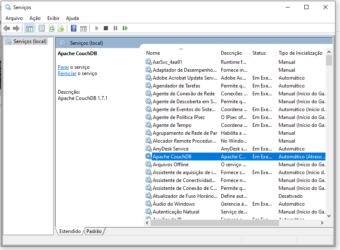Pause the service using toolbar pause icon

pyautogui.click(x=115, y=28)
